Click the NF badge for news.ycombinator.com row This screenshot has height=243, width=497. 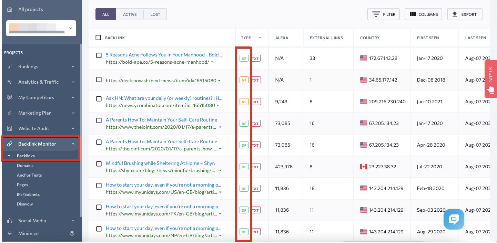244,102
